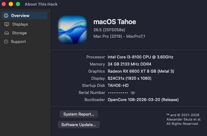The image size is (207, 136).
Task: Select the Intel Core i3-8100 processor text
Action: coord(140,57)
